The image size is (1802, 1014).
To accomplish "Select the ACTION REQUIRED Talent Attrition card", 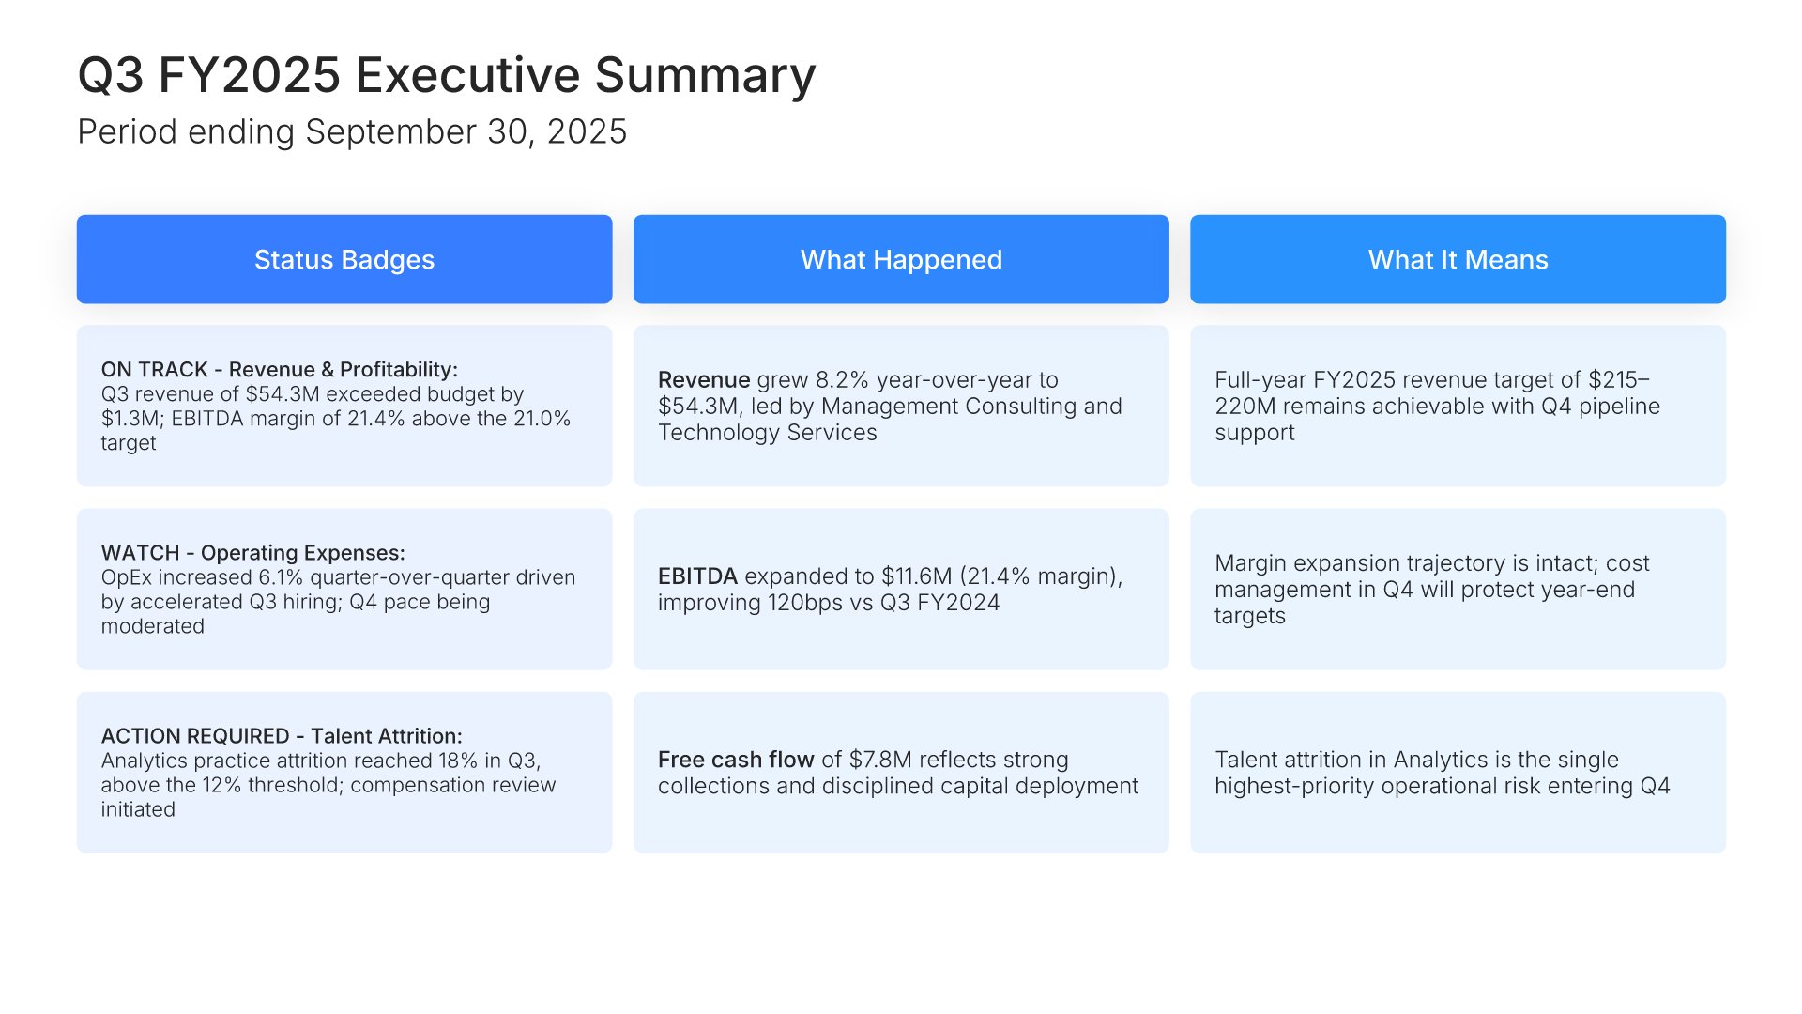I will [344, 772].
